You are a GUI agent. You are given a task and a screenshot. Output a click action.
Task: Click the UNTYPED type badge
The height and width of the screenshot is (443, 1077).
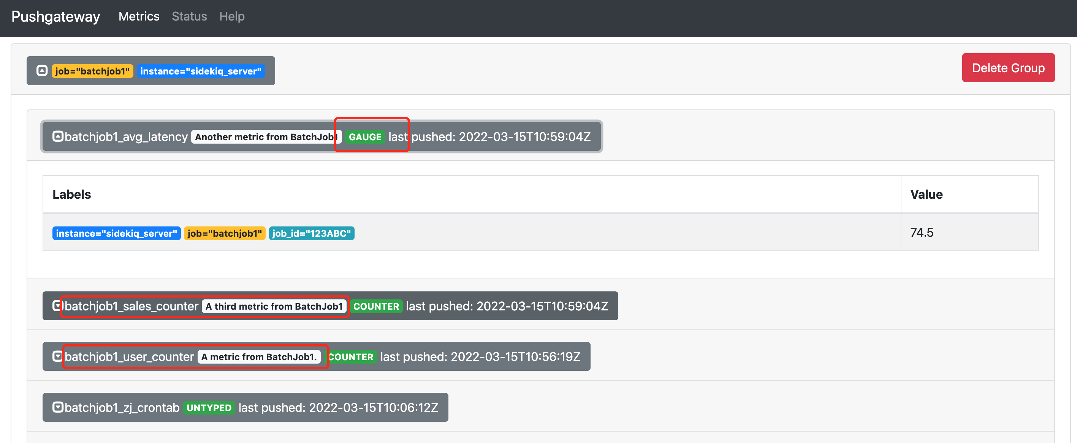209,408
